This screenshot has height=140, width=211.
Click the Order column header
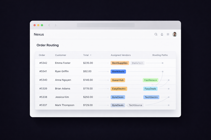[x=42, y=55]
